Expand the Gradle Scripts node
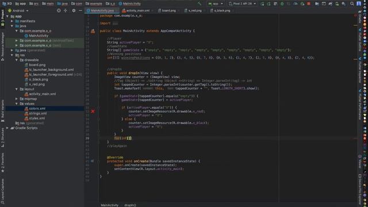Viewport: 368px width, 207px height. click(7, 128)
